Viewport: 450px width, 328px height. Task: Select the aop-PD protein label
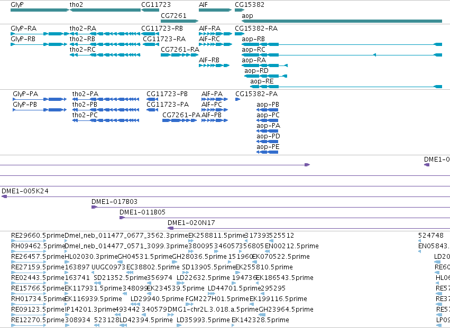268,136
